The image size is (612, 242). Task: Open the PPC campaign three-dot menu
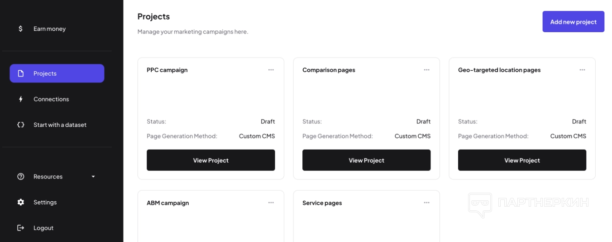click(x=271, y=70)
